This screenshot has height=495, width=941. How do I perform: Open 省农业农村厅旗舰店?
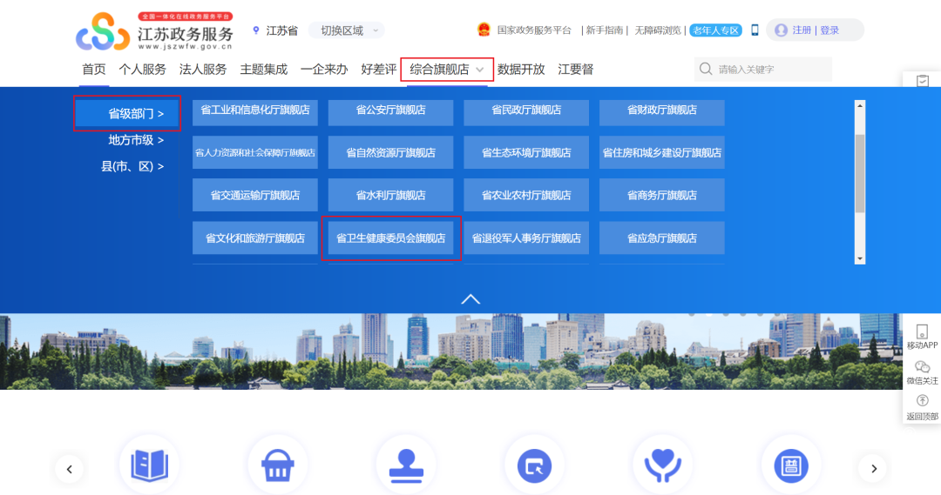coord(526,195)
